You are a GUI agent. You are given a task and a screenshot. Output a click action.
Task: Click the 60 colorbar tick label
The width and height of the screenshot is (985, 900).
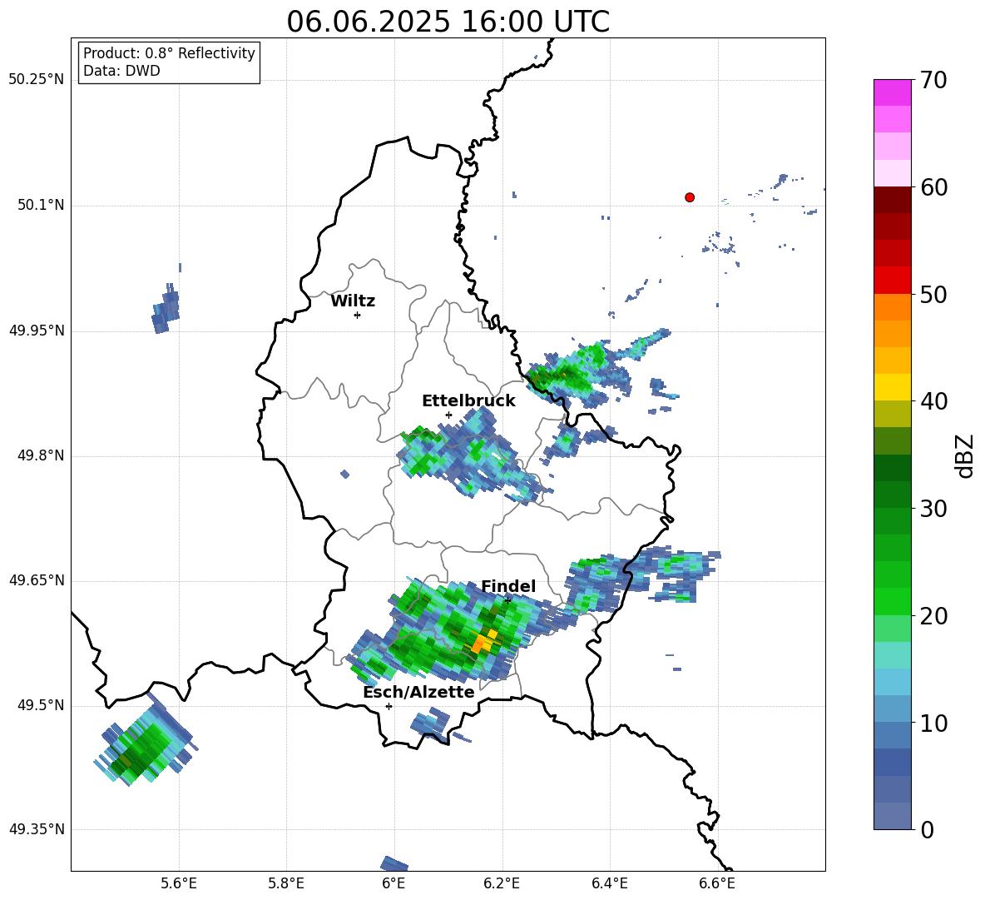(933, 187)
